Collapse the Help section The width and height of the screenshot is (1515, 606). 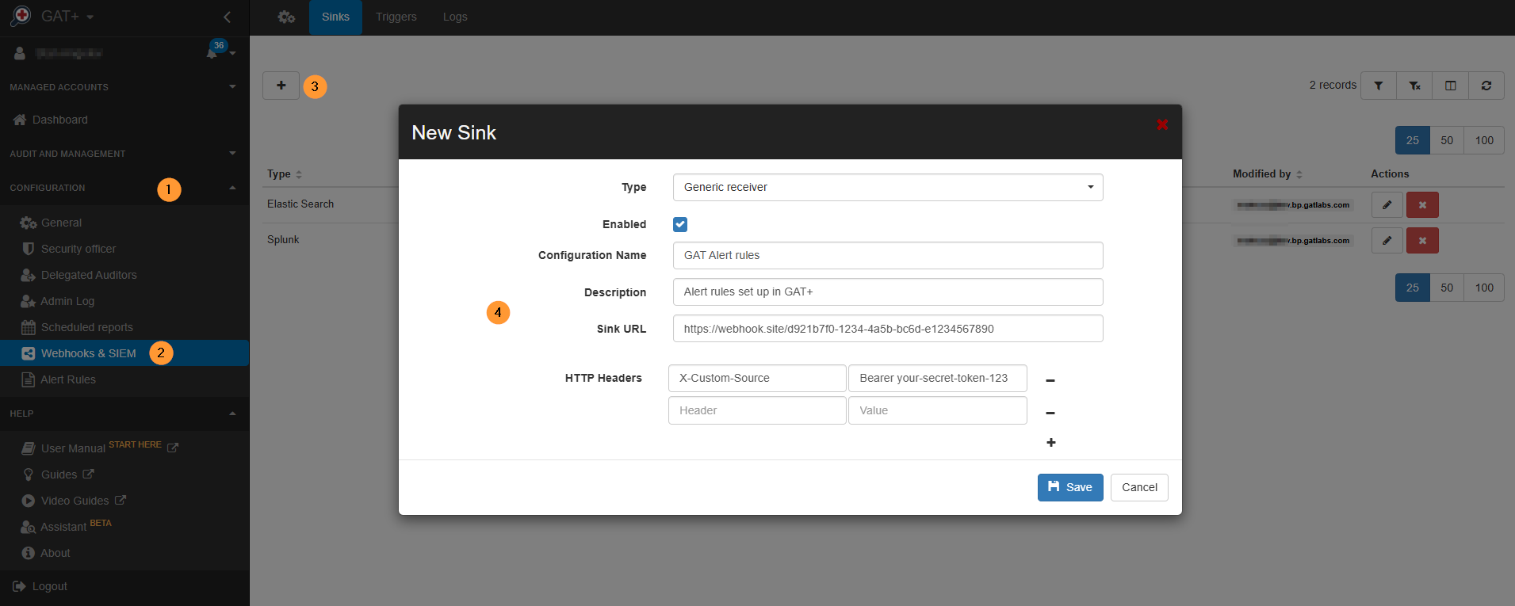click(124, 414)
